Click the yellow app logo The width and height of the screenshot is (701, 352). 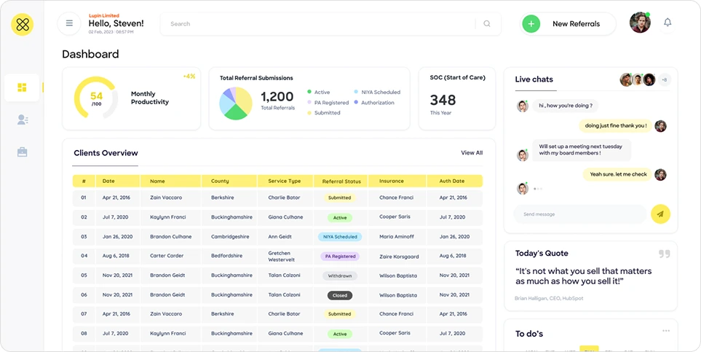coord(23,25)
